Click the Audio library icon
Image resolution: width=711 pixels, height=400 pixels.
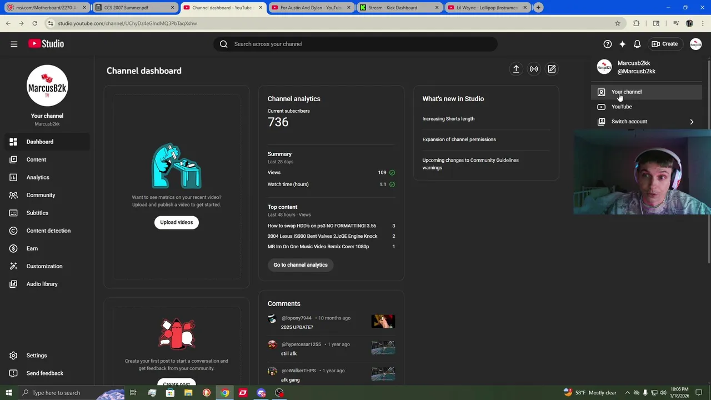(13, 284)
